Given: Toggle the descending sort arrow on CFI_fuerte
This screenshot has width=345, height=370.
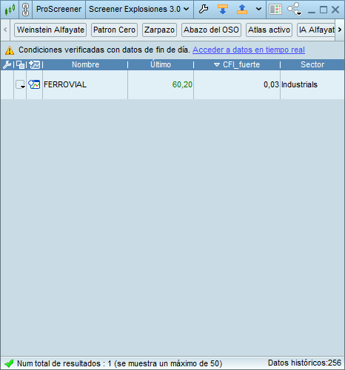Looking at the screenshot, I should 217,65.
